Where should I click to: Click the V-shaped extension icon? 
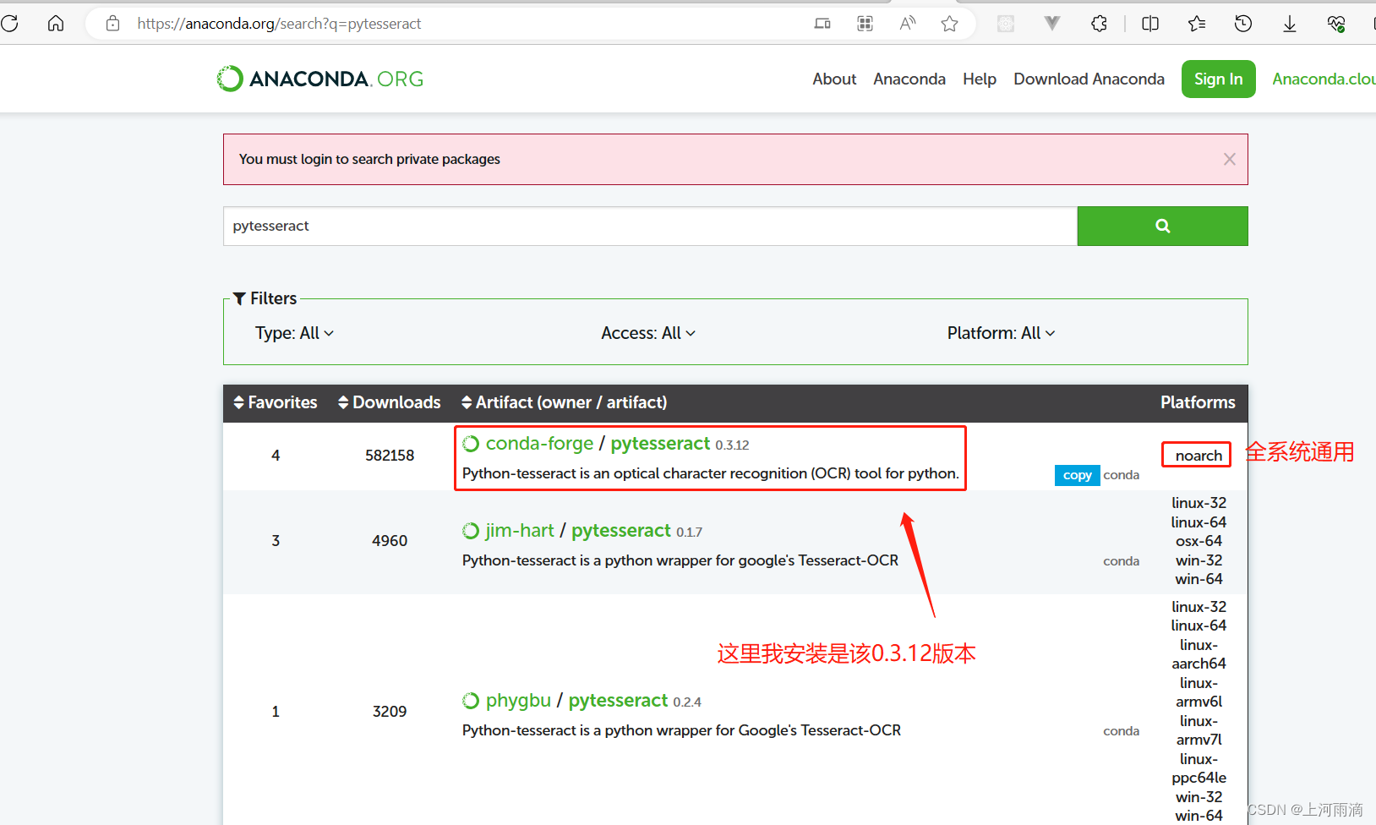click(x=1052, y=24)
